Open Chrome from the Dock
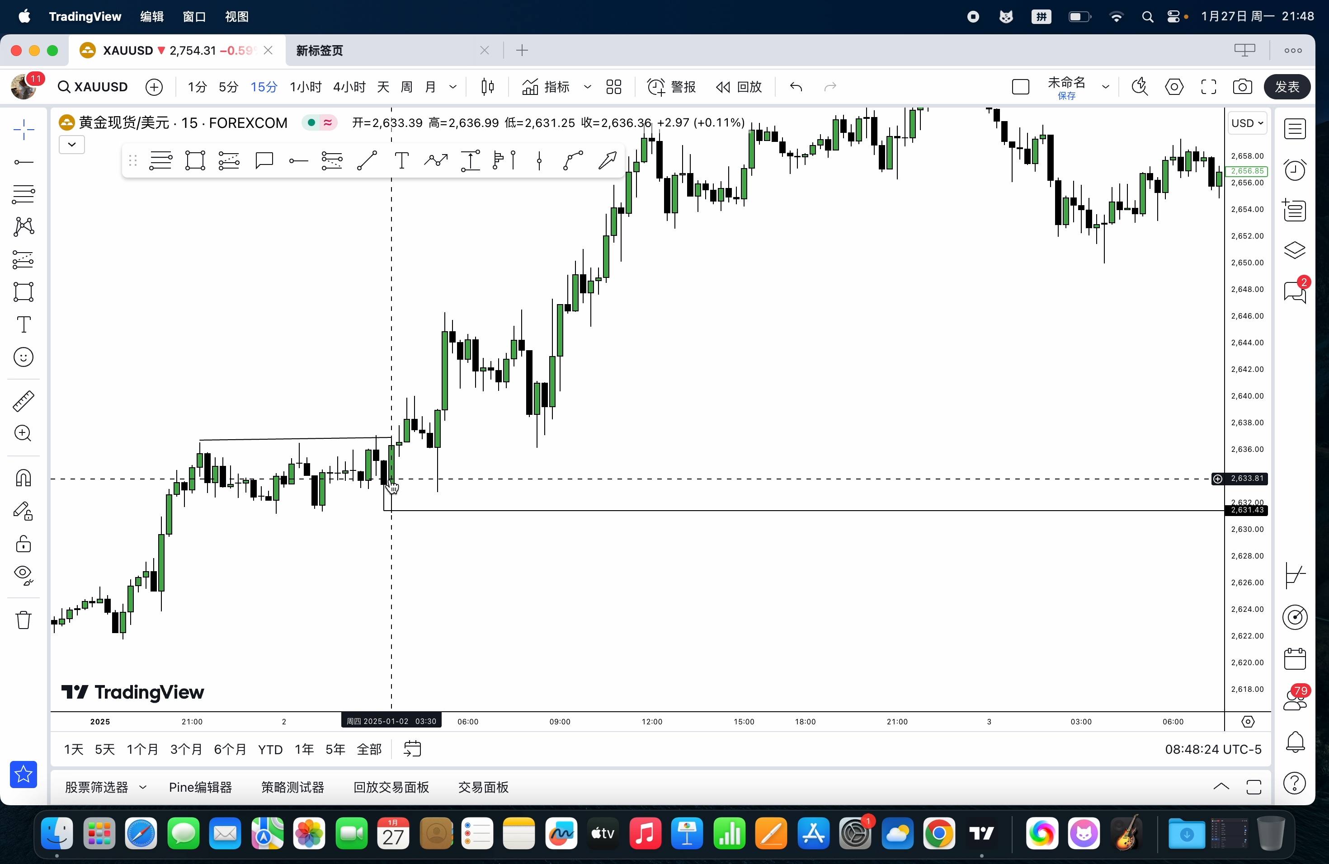 coord(939,833)
